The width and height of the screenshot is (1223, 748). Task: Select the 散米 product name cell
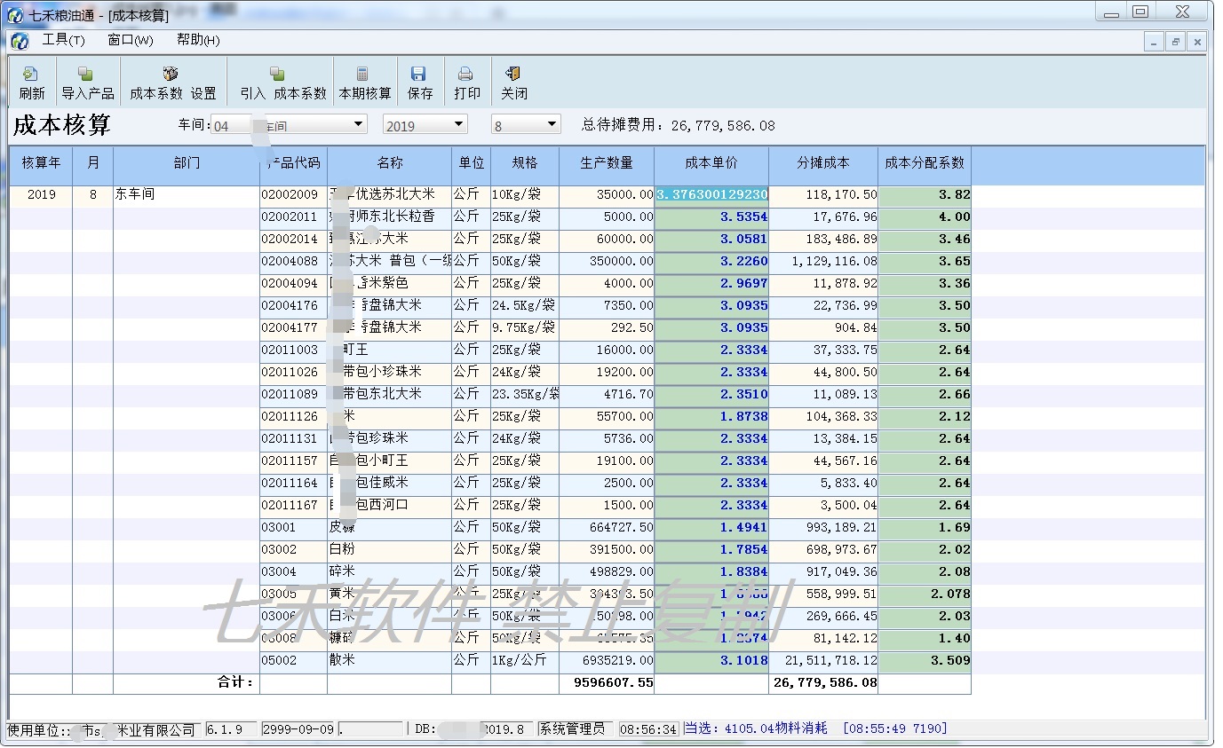(390, 660)
